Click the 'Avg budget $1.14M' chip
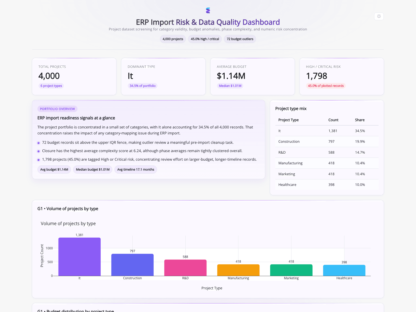 click(x=54, y=170)
